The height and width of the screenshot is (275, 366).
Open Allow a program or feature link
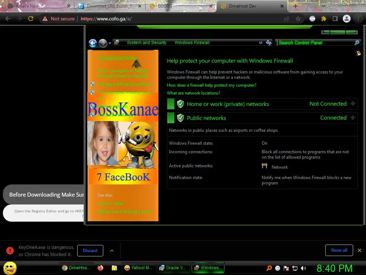coord(123,73)
